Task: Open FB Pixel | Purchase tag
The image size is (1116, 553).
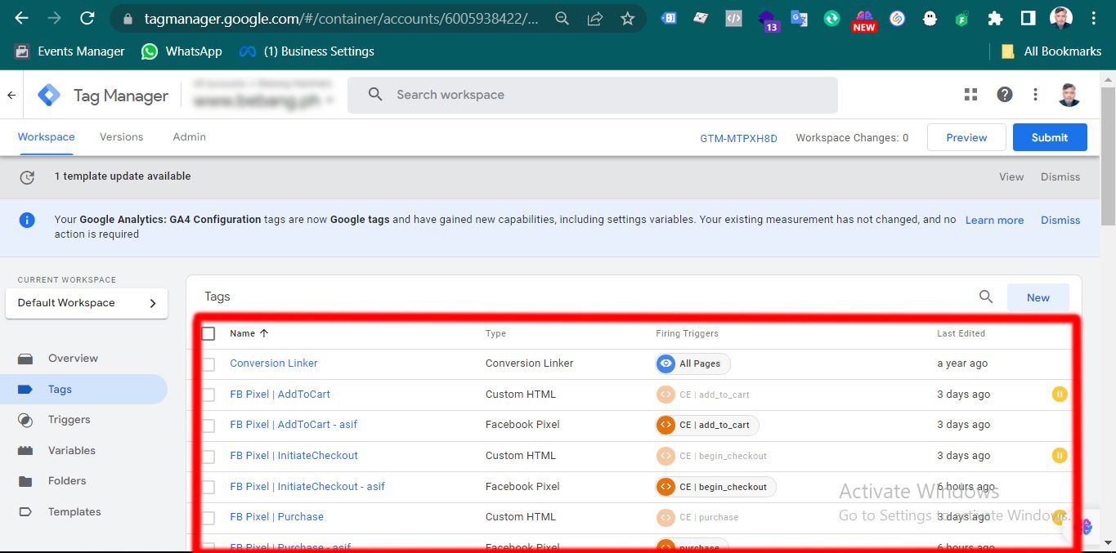Action: pyautogui.click(x=276, y=517)
